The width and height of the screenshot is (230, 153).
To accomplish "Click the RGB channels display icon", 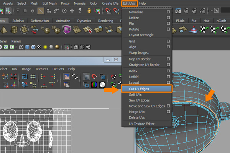I will [94, 85].
